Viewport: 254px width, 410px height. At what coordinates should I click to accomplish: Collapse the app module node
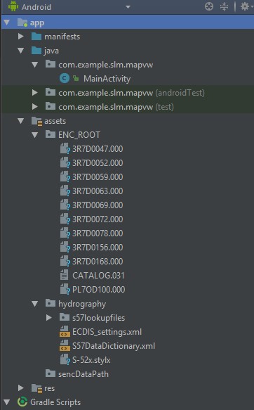[7, 23]
